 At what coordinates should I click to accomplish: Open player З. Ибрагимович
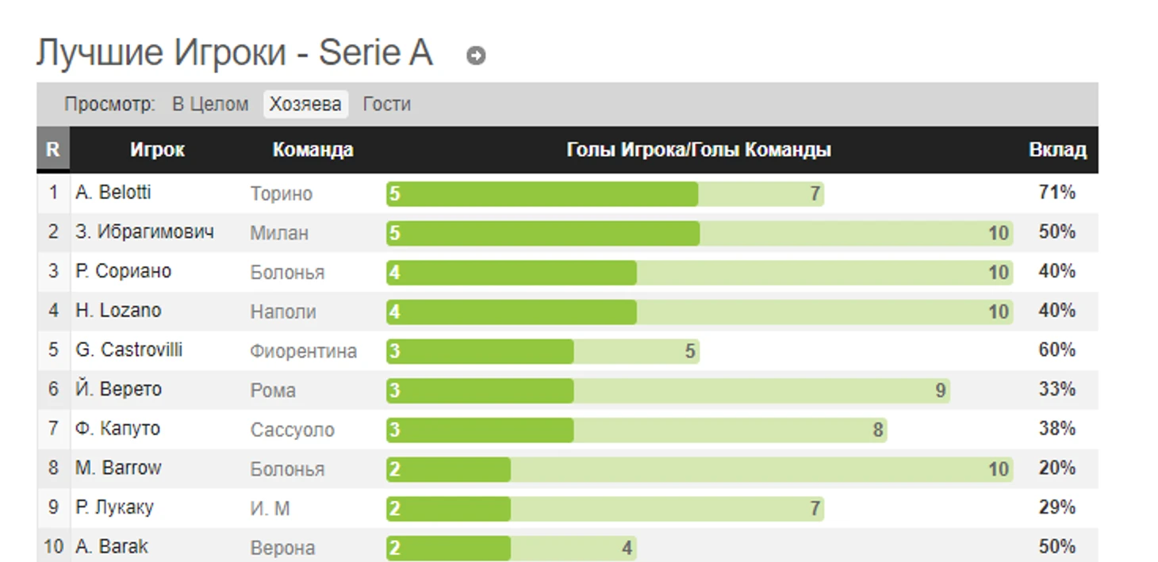pyautogui.click(x=144, y=232)
